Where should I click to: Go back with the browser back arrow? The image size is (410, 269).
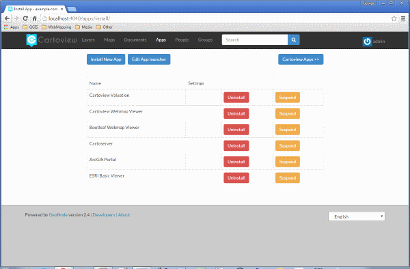pos(7,18)
